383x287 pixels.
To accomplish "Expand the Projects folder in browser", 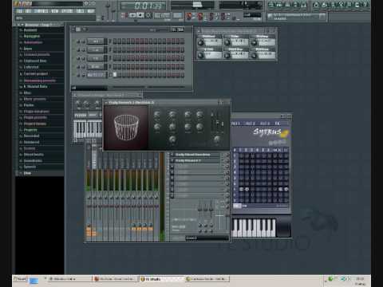I will pos(30,130).
